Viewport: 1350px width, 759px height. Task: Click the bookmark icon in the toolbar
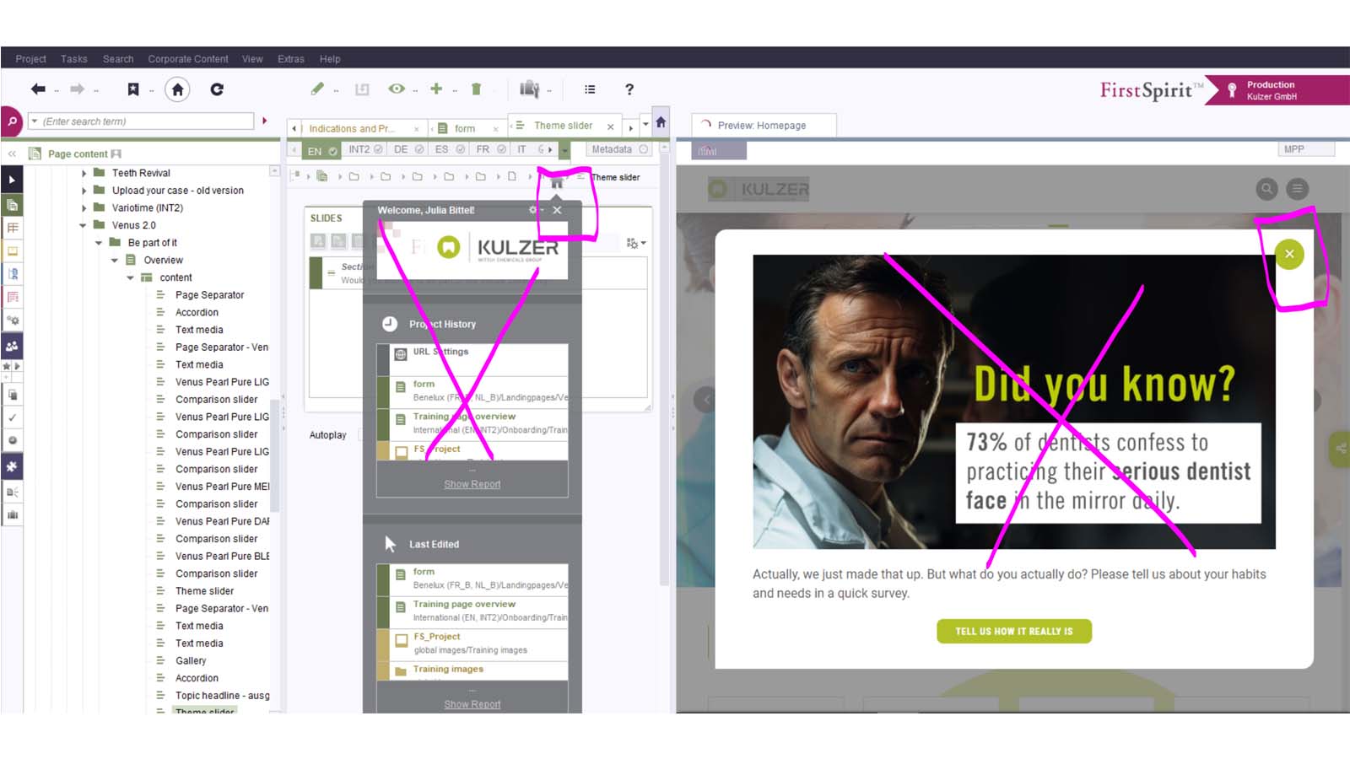[x=132, y=89]
